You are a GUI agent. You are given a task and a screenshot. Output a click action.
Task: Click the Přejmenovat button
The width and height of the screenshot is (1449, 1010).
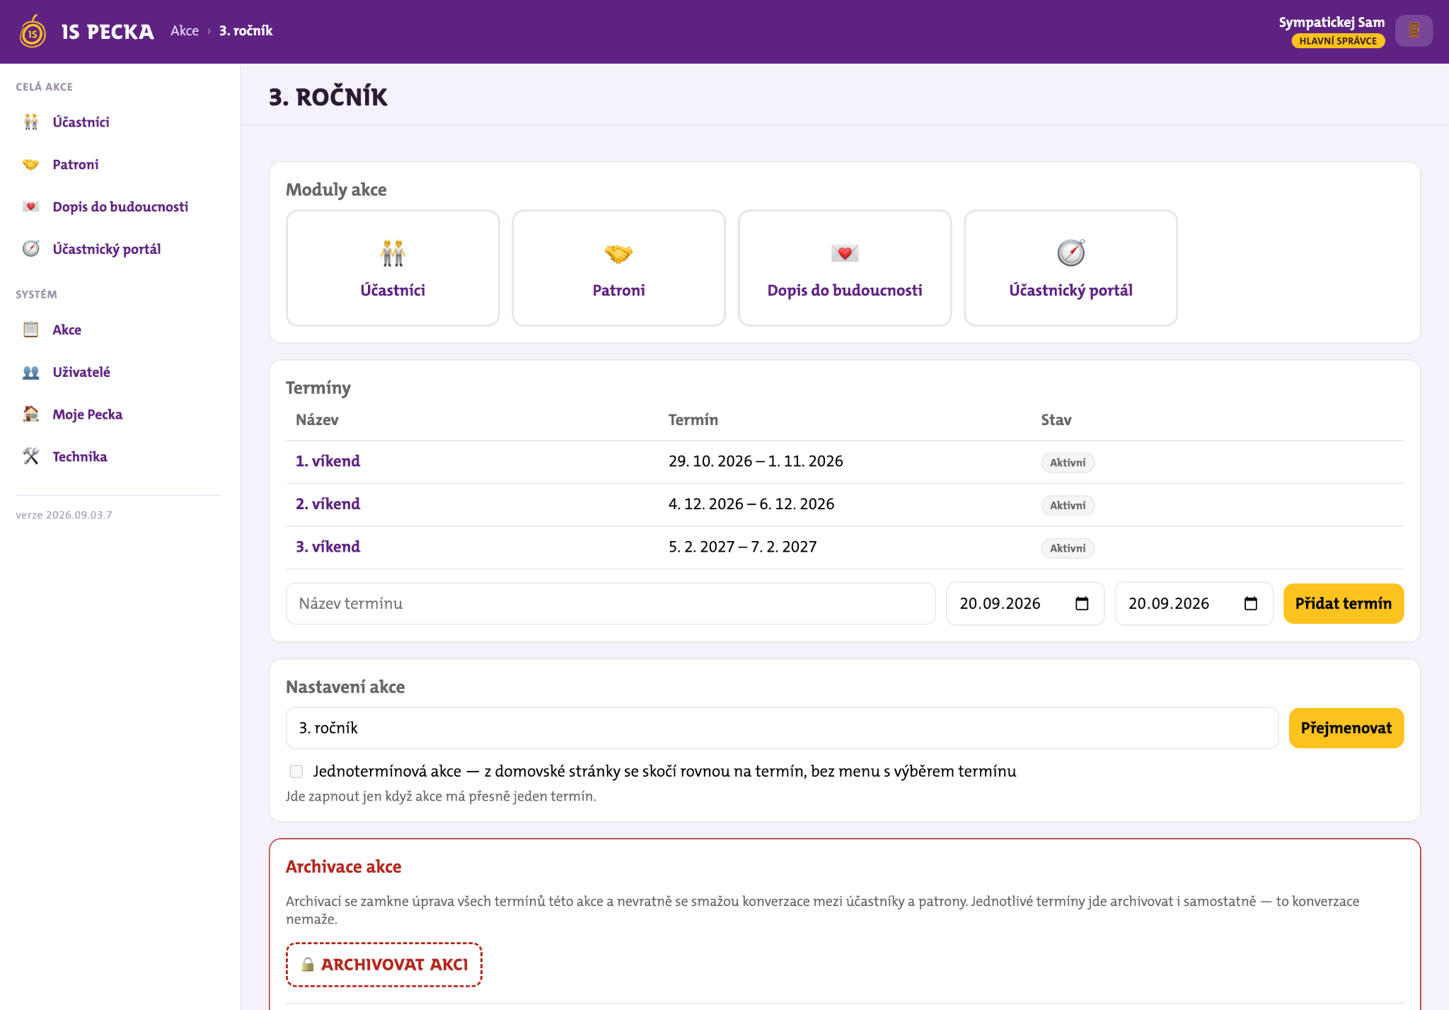pyautogui.click(x=1346, y=728)
